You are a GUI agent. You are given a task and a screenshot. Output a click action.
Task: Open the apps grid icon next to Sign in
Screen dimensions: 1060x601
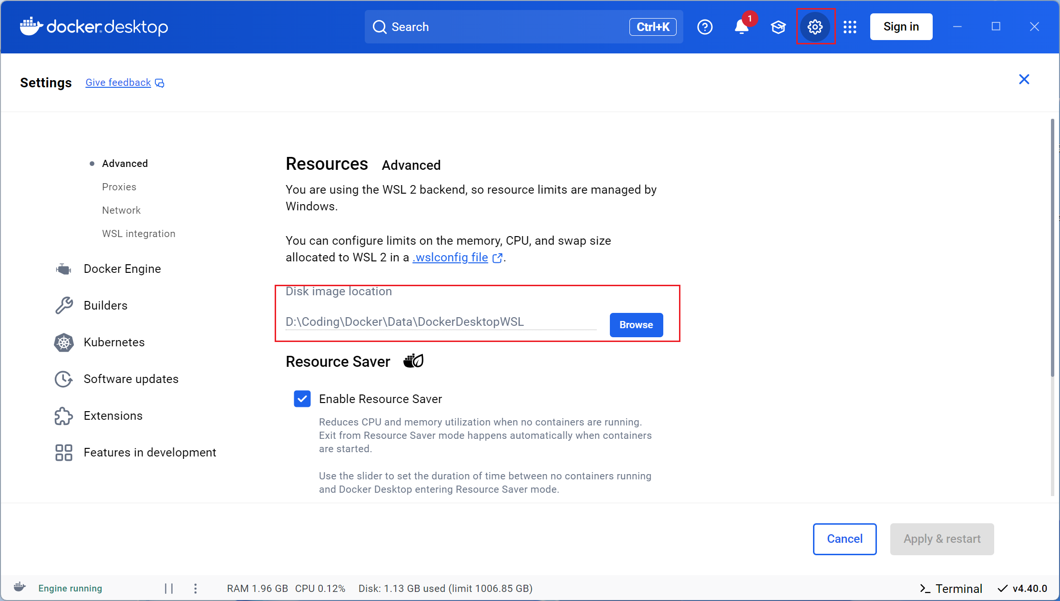coord(850,27)
